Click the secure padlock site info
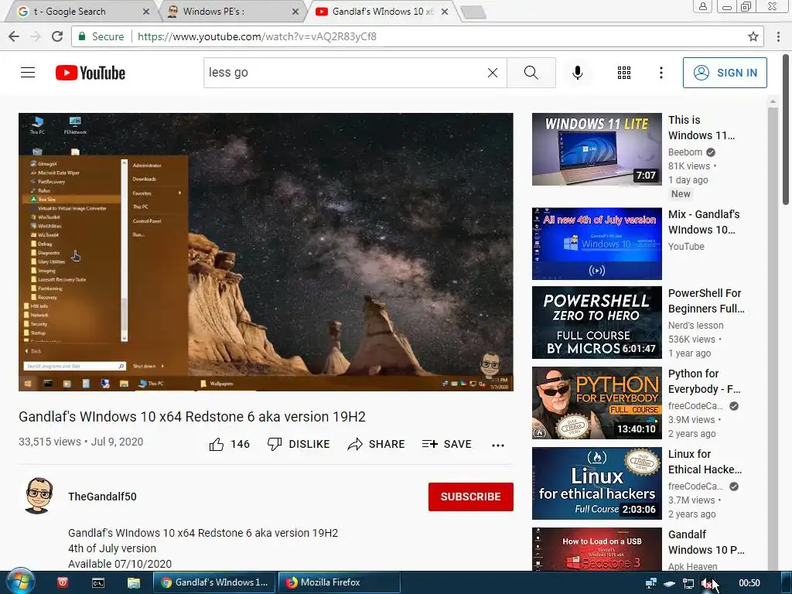The image size is (792, 594). 82,36
